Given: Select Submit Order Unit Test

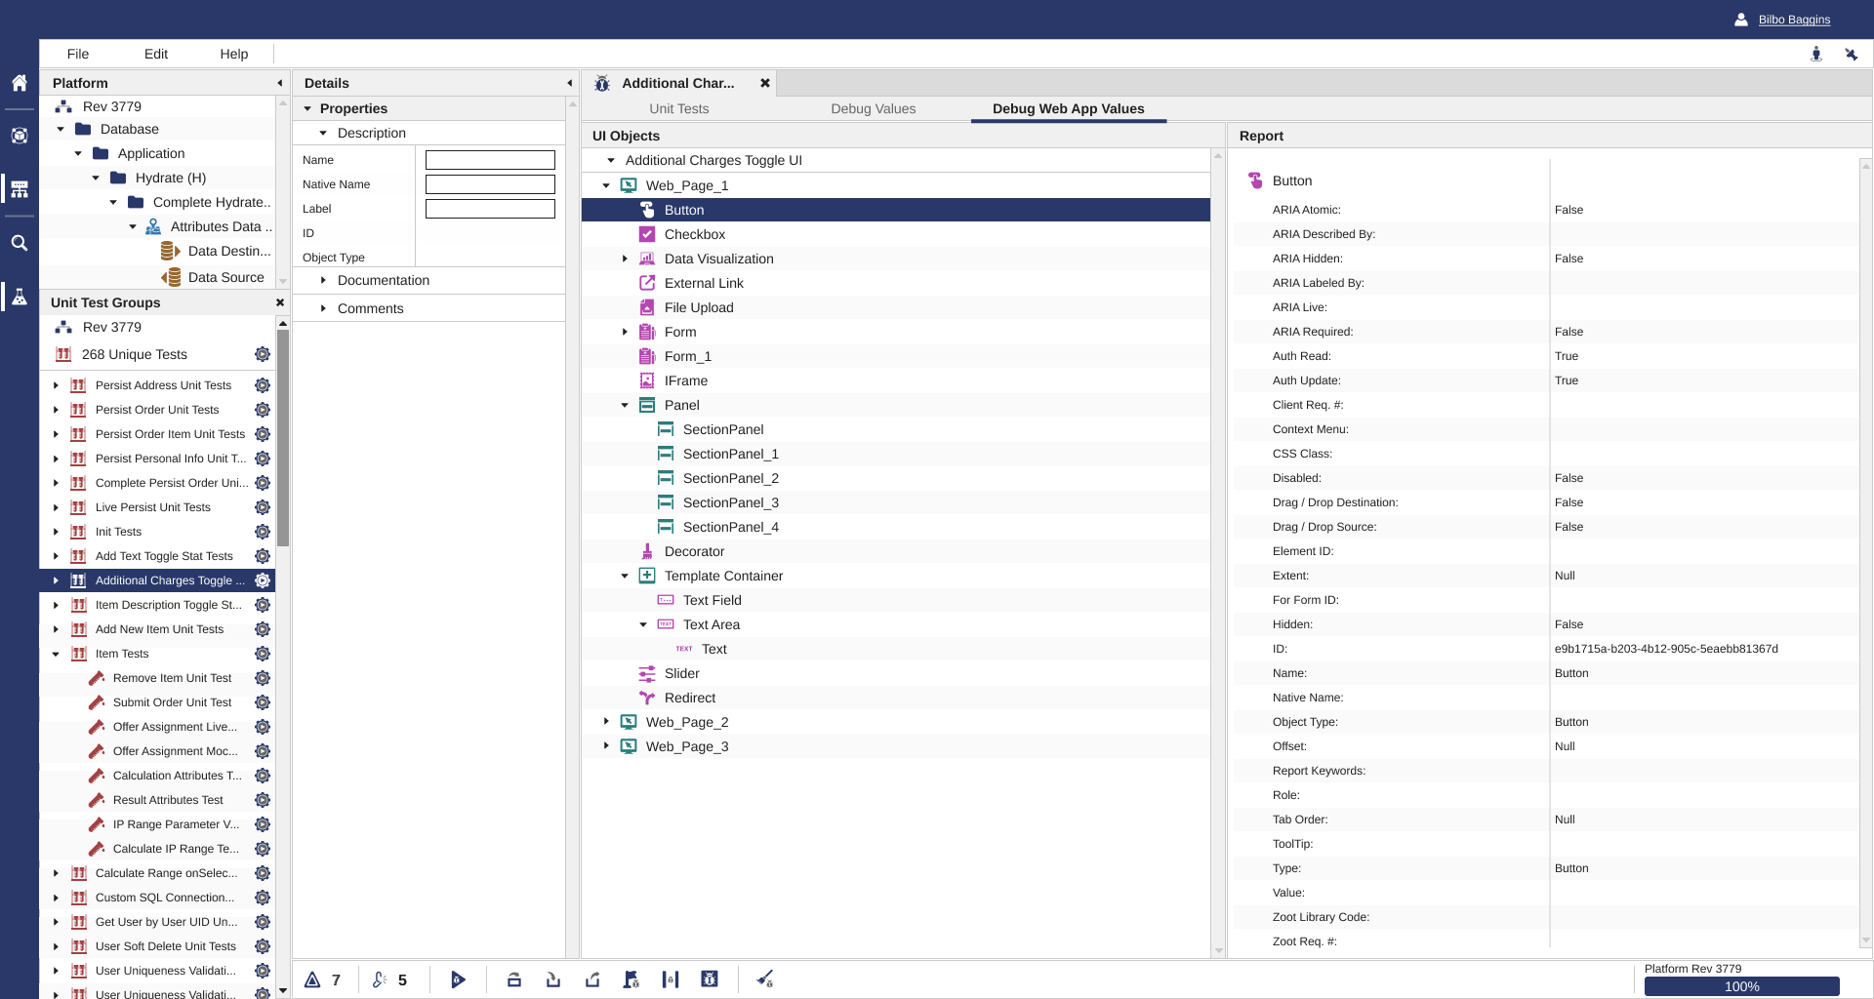Looking at the screenshot, I should tap(172, 702).
